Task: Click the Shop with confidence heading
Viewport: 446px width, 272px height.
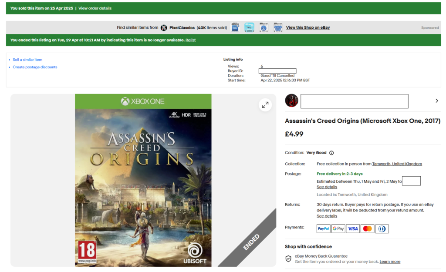Action: pyautogui.click(x=308, y=247)
